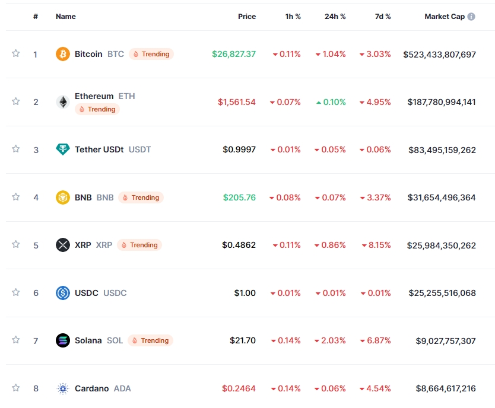Toggle the watchlist star for Ethereum
The width and height of the screenshot is (495, 408).
[x=16, y=101]
